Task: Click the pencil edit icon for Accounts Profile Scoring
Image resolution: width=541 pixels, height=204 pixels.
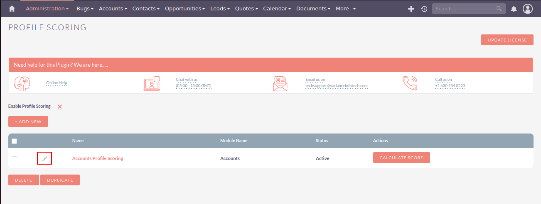Action: 44,158
